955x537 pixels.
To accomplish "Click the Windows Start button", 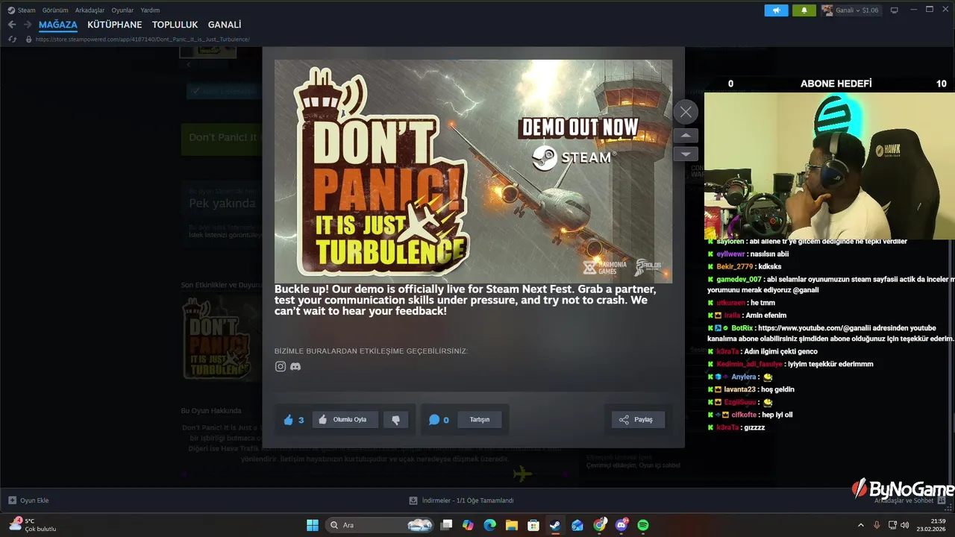I will (x=313, y=525).
